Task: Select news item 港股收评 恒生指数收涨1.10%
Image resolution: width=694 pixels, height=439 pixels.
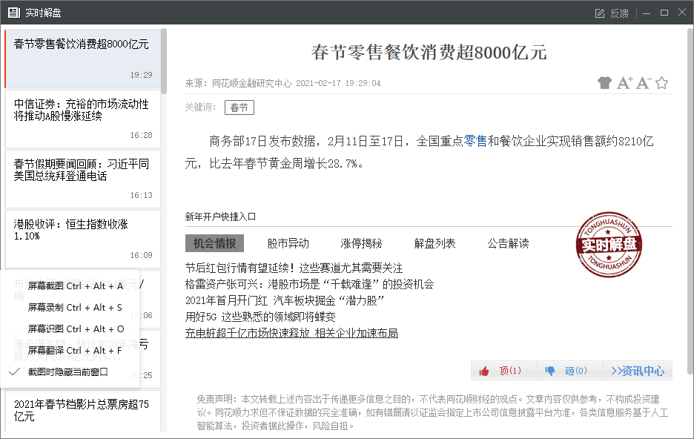Action: coord(83,239)
